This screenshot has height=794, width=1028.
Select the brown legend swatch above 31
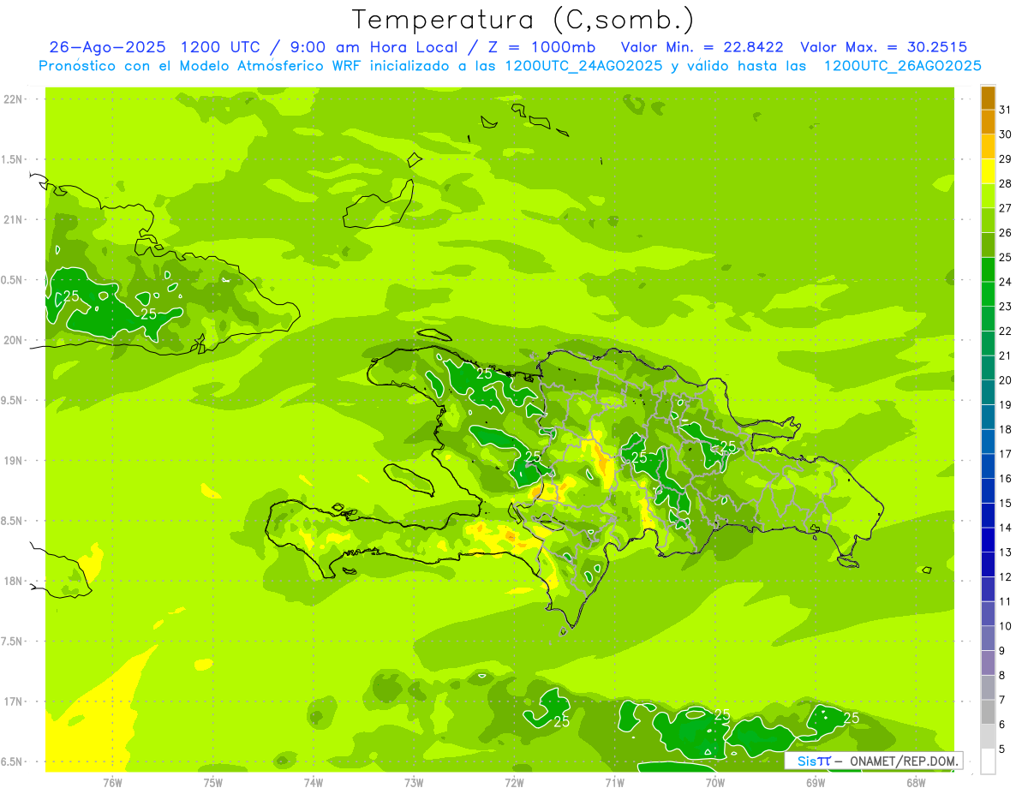click(988, 98)
